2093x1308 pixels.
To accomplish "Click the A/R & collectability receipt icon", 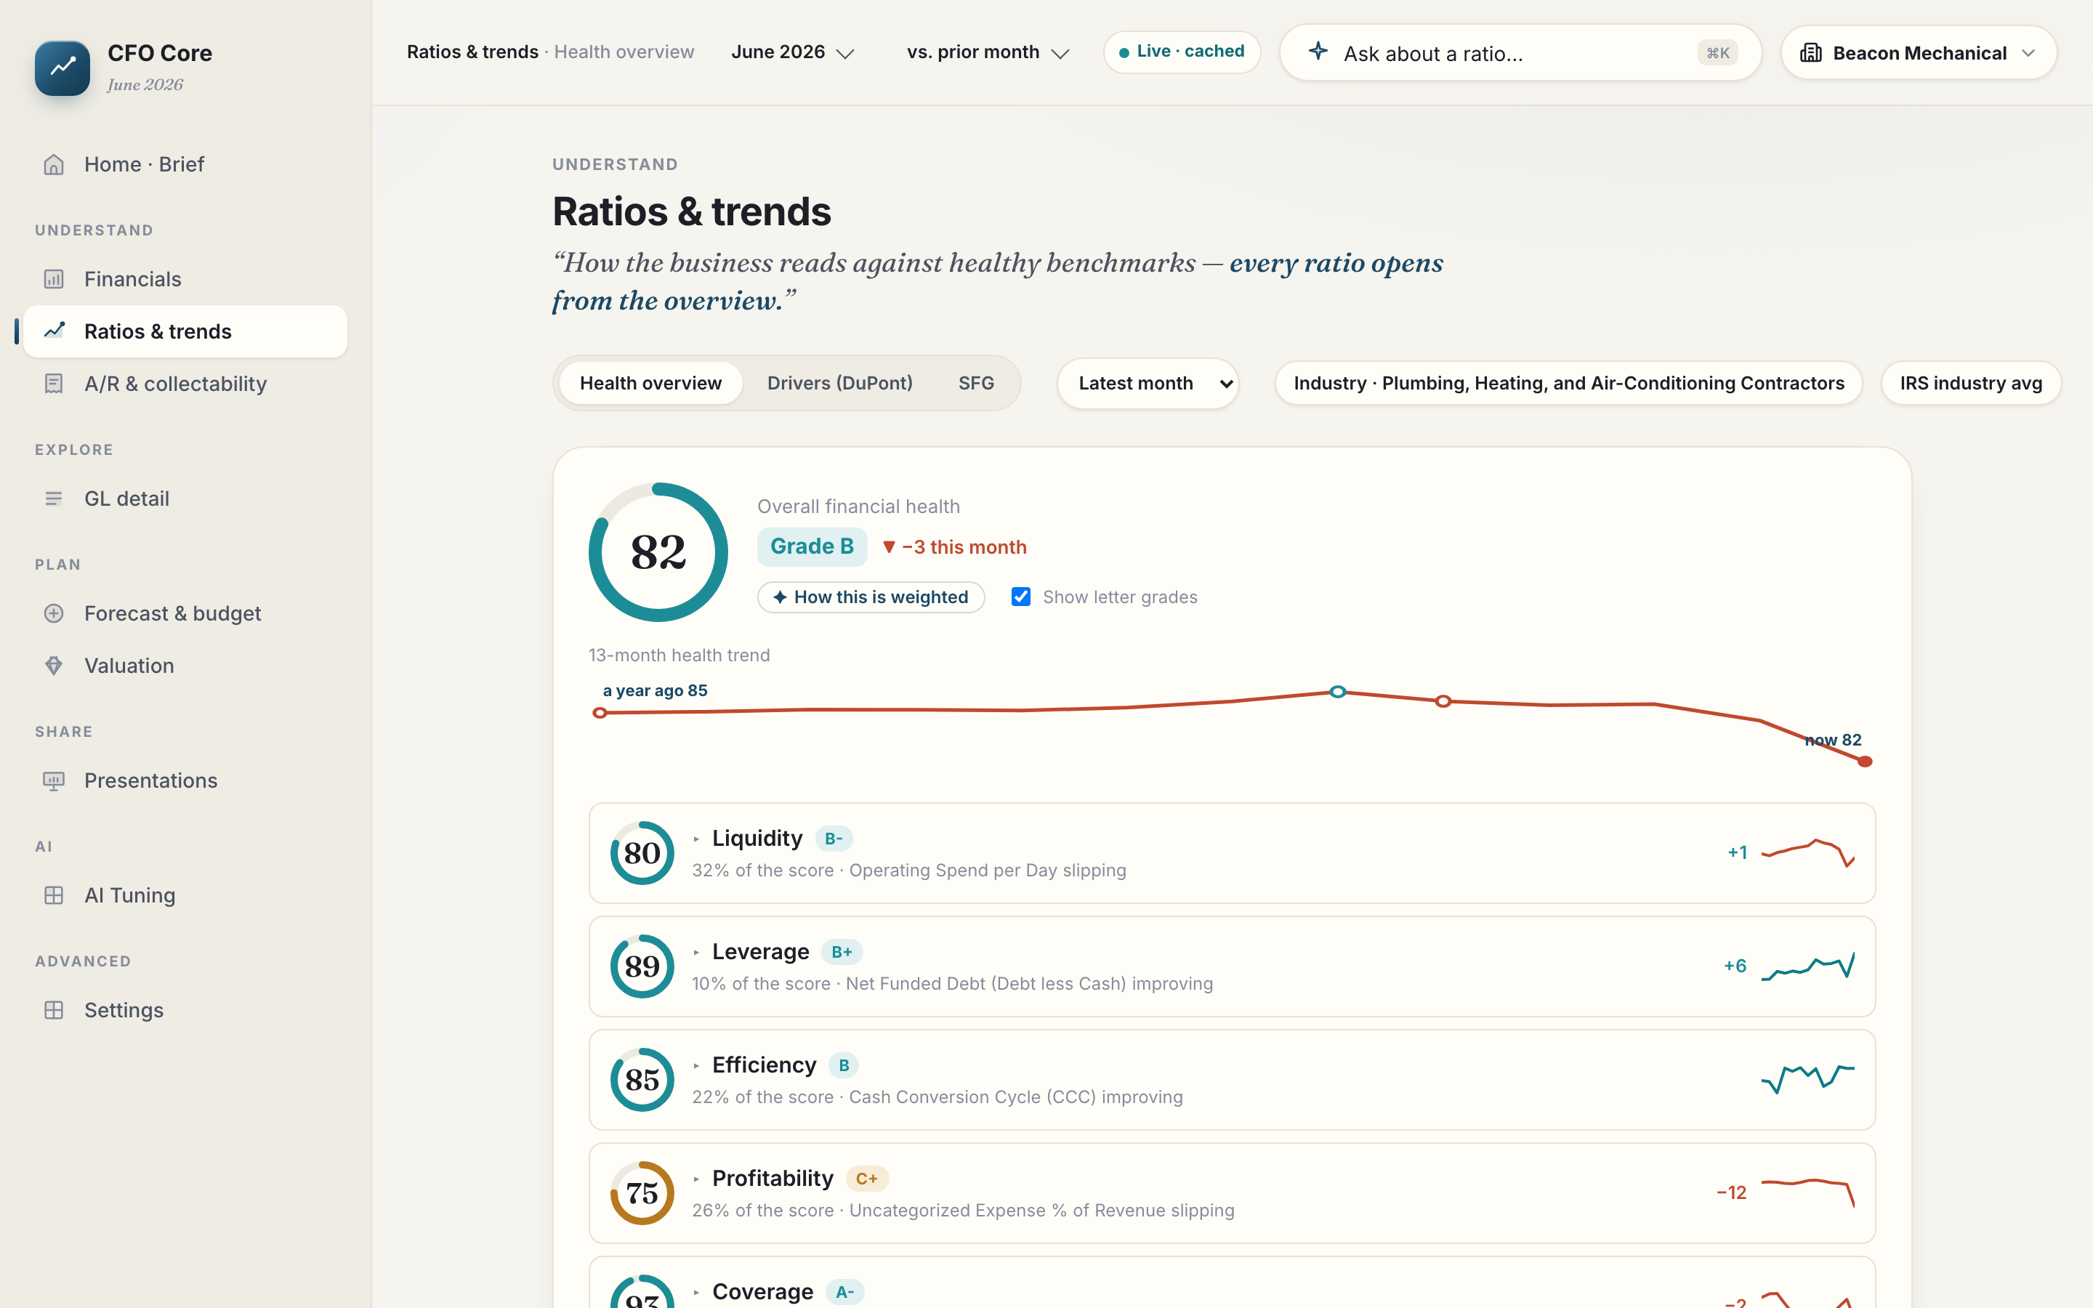I will tap(54, 384).
